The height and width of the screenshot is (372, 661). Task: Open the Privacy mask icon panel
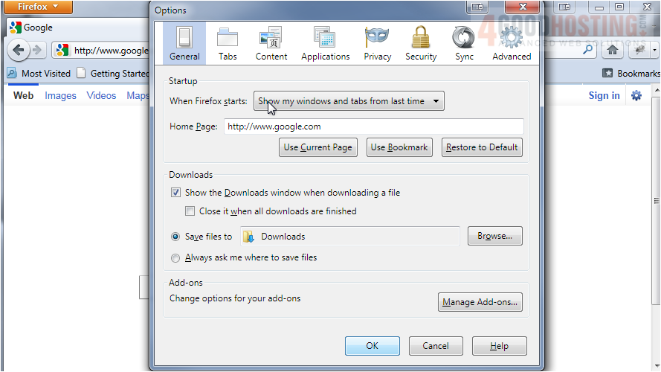click(x=377, y=44)
